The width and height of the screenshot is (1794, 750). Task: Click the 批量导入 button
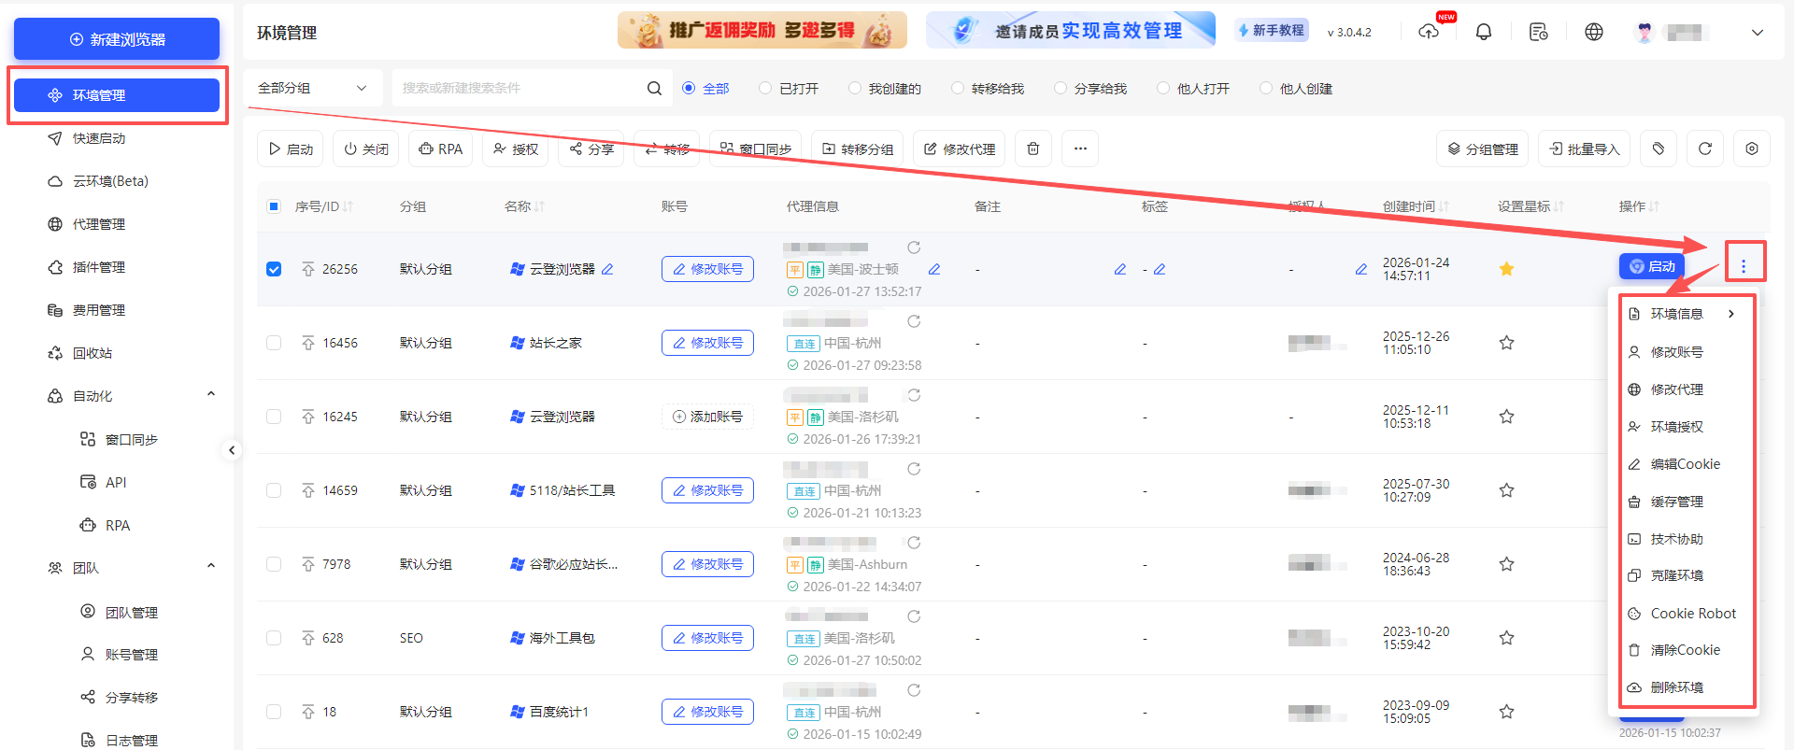coord(1585,149)
